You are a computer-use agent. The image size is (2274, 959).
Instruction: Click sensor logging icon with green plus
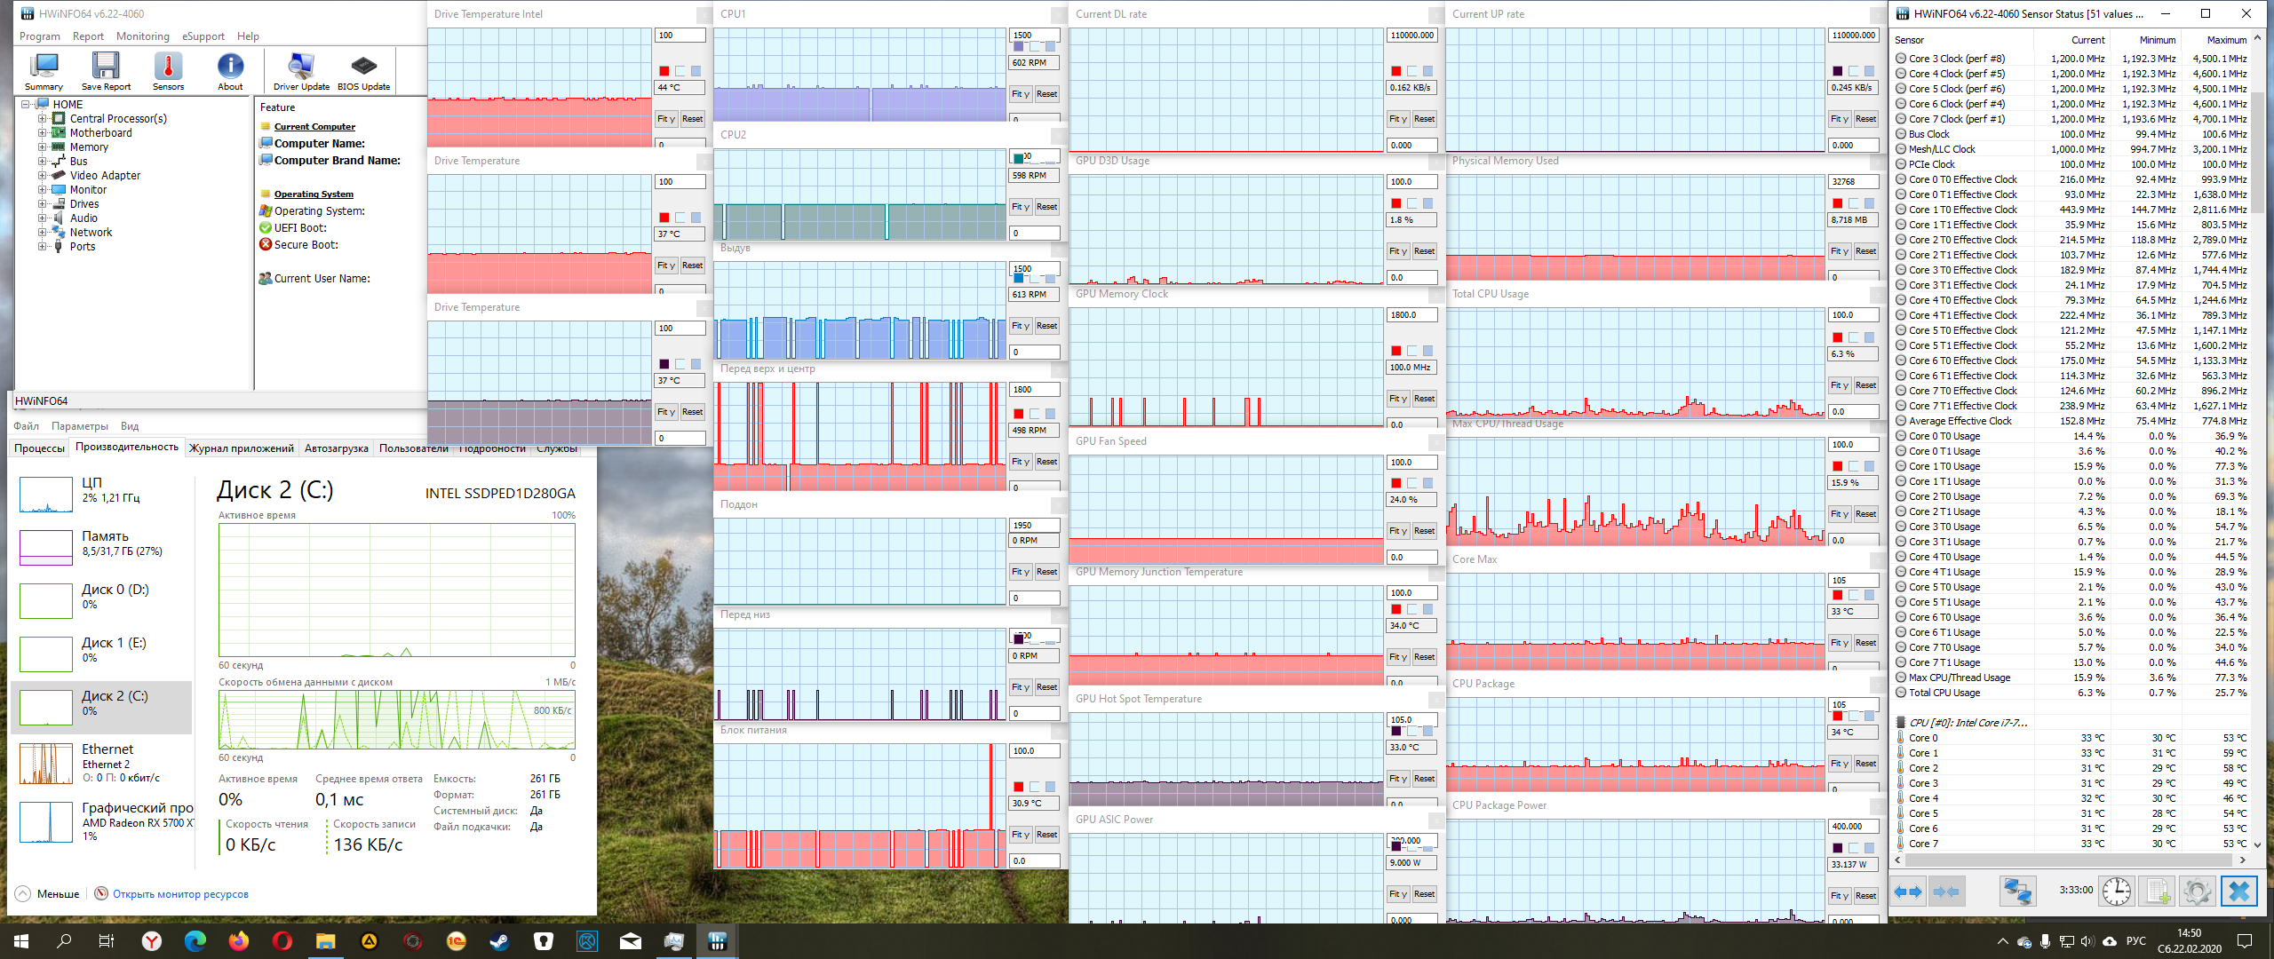[x=2157, y=891]
